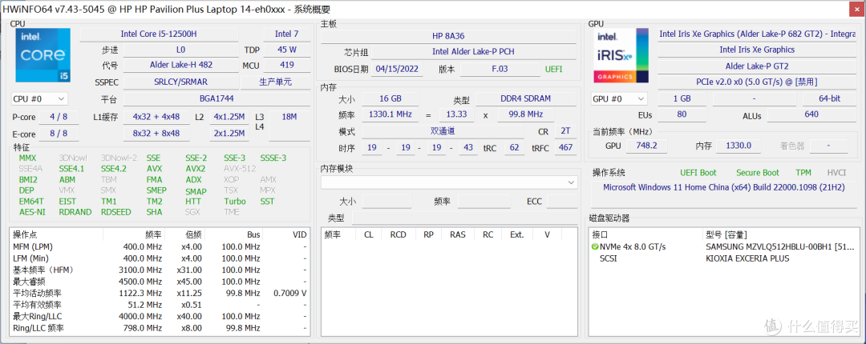Click the memory module type field
866x344 pixels.
(x=464, y=218)
